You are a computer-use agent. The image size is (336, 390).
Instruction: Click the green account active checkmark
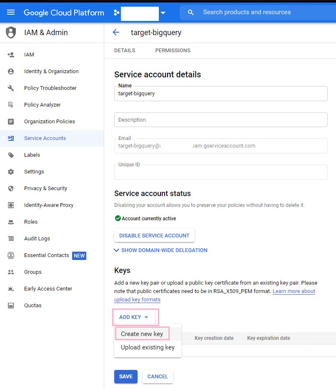[x=118, y=218]
